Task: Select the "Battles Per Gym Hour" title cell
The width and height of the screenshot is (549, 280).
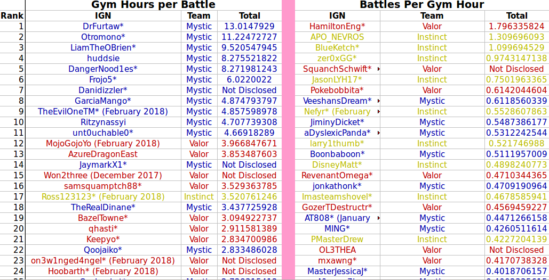Action: pyautogui.click(x=421, y=5)
